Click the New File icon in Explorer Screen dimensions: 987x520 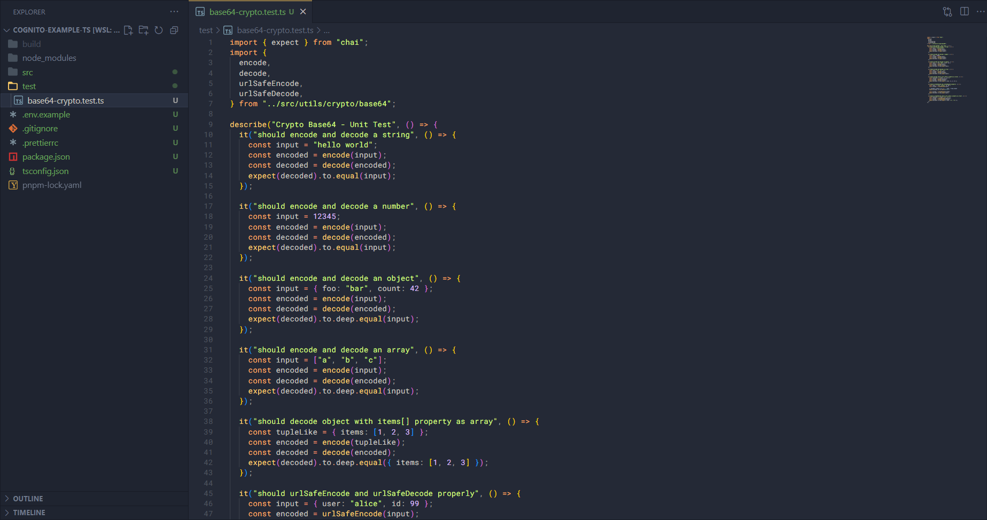[128, 30]
